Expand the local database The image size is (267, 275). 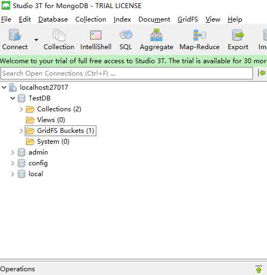pos(12,174)
